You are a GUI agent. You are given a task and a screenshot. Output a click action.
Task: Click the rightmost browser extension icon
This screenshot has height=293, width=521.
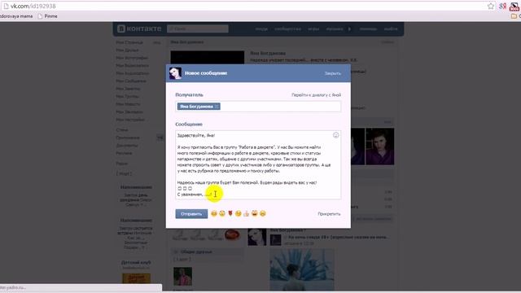pyautogui.click(x=514, y=7)
